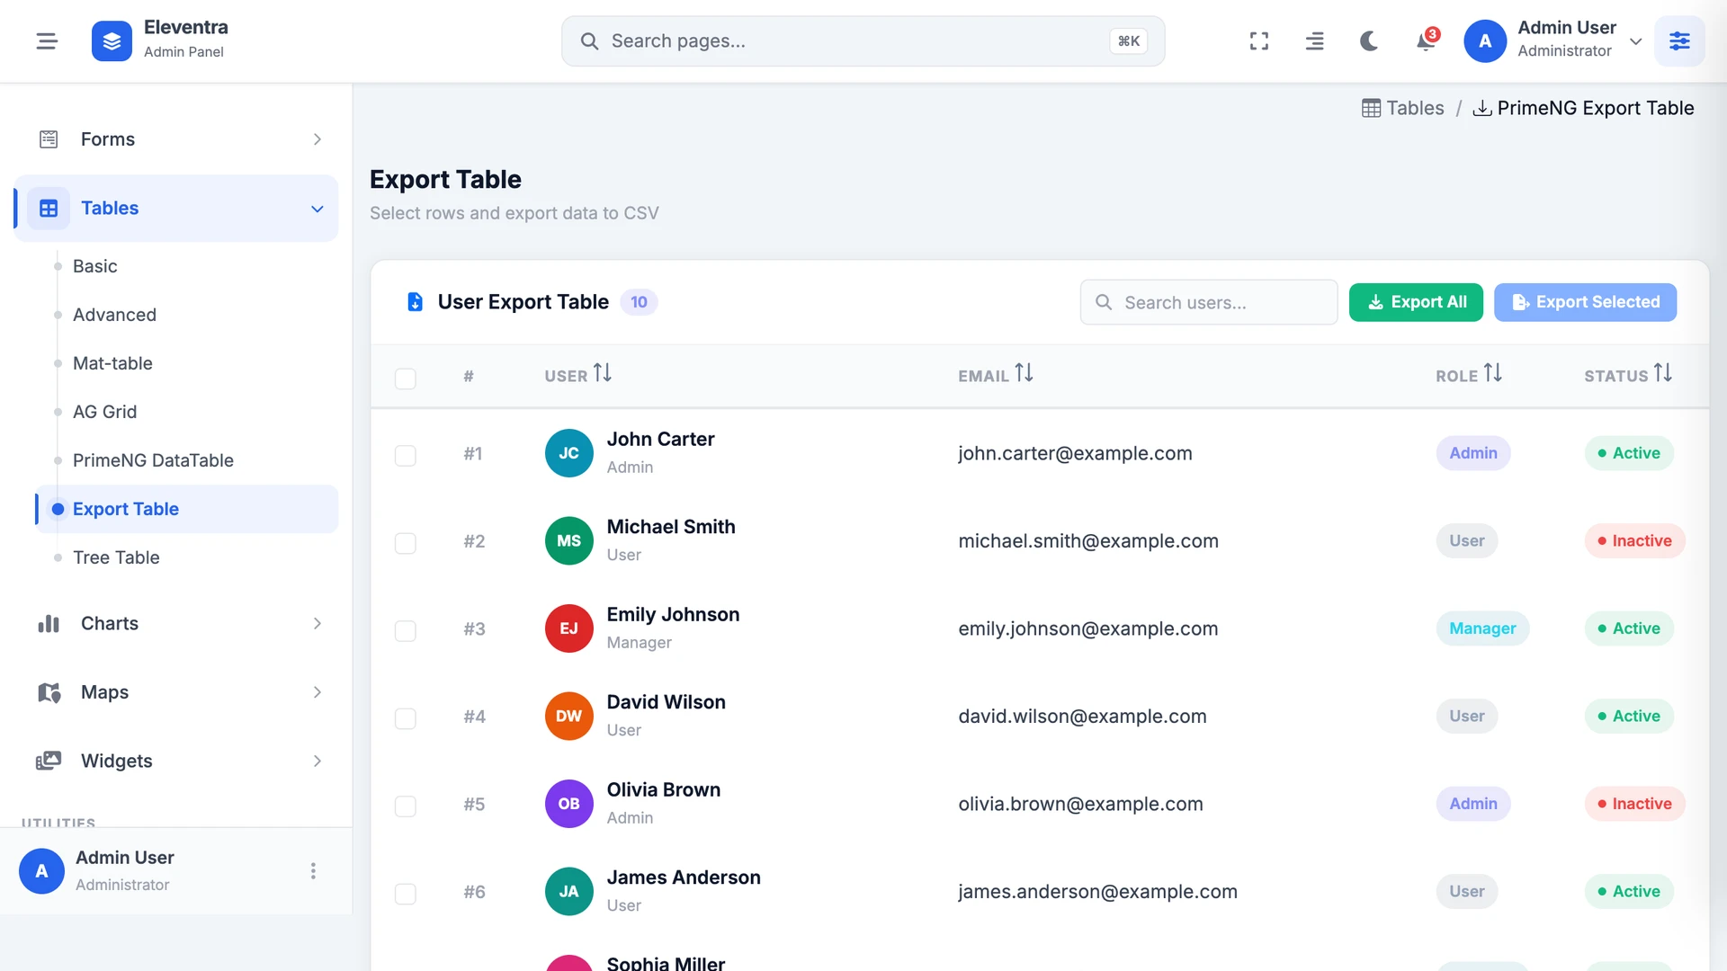Enter fullscreen mode icon
This screenshot has width=1727, height=971.
[x=1259, y=41]
